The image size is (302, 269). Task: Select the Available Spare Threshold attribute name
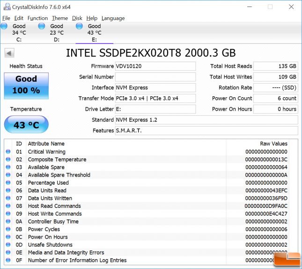point(59,175)
